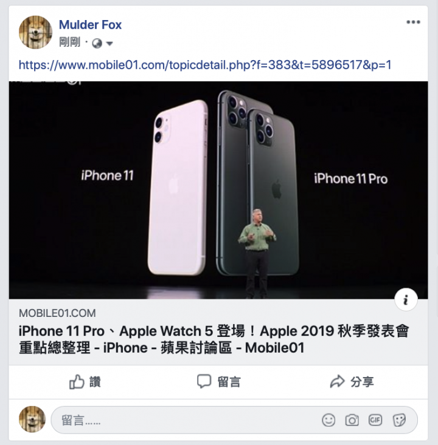This screenshot has height=445, width=438.
Task: Click the globe public privacy icon
Action: [97, 44]
